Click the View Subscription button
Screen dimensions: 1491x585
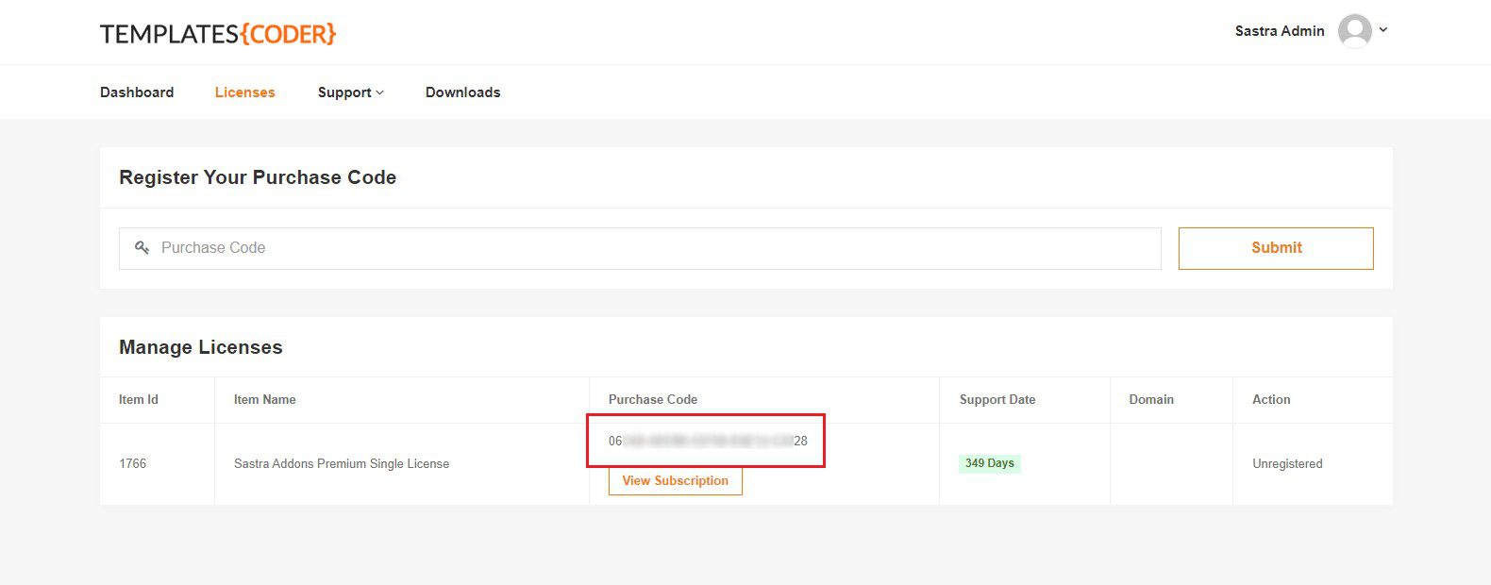tap(676, 481)
